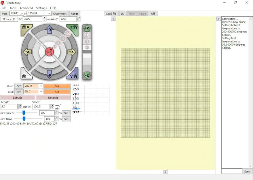253x180 pixels.
Task: Click the Motors off button
Action: [9, 19]
